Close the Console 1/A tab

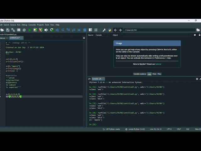click(x=103, y=79)
